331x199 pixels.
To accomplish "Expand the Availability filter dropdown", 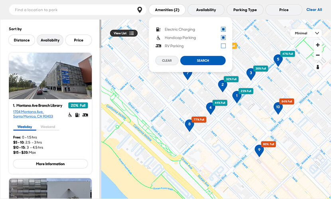I will coord(206,10).
